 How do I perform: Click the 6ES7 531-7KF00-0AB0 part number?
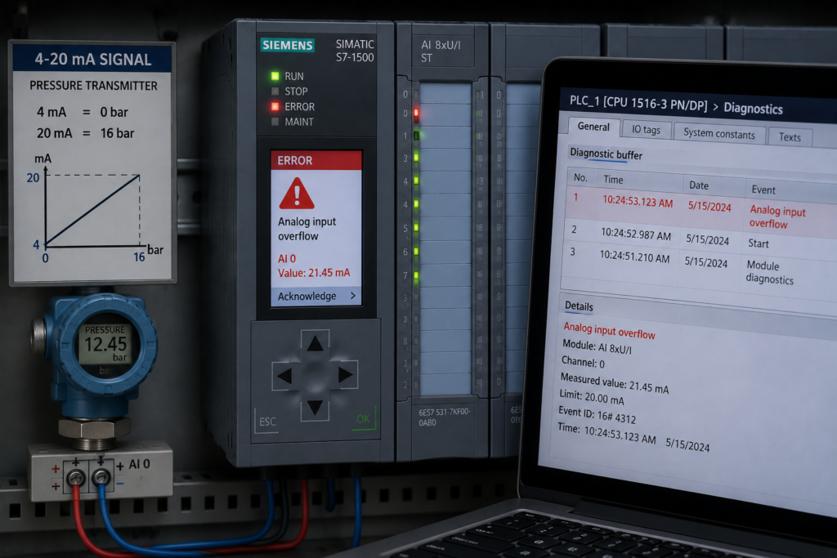pyautogui.click(x=444, y=417)
